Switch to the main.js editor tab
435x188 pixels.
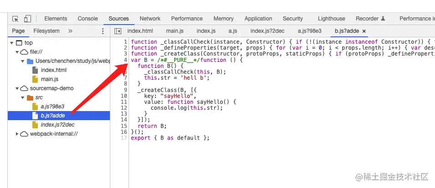click(x=175, y=31)
